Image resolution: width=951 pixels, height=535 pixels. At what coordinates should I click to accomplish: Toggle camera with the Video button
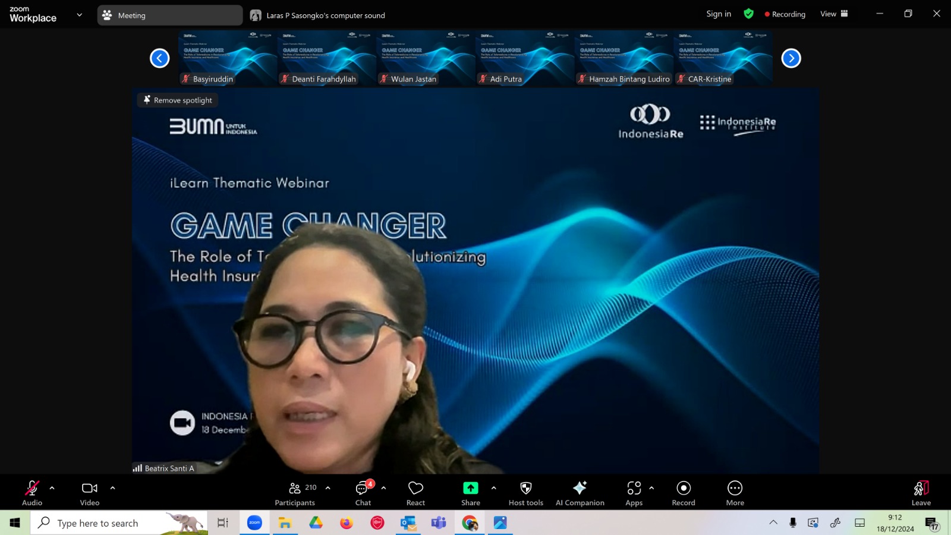point(90,493)
